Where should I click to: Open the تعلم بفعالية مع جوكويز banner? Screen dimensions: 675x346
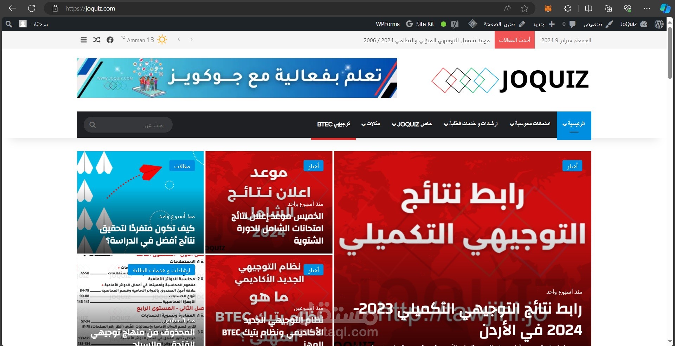(237, 78)
